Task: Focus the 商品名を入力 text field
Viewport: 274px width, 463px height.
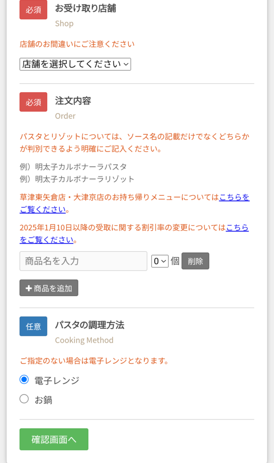Action: (x=83, y=261)
